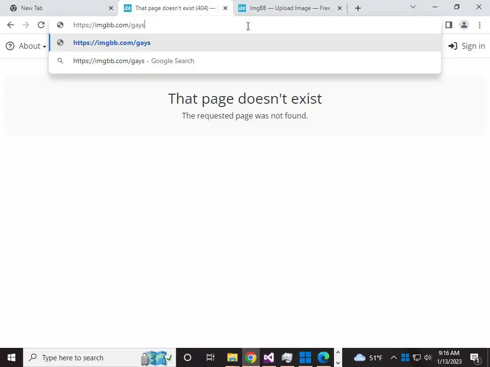Click the browser forward arrow
Viewport: 490px width, 367px height.
coord(26,25)
